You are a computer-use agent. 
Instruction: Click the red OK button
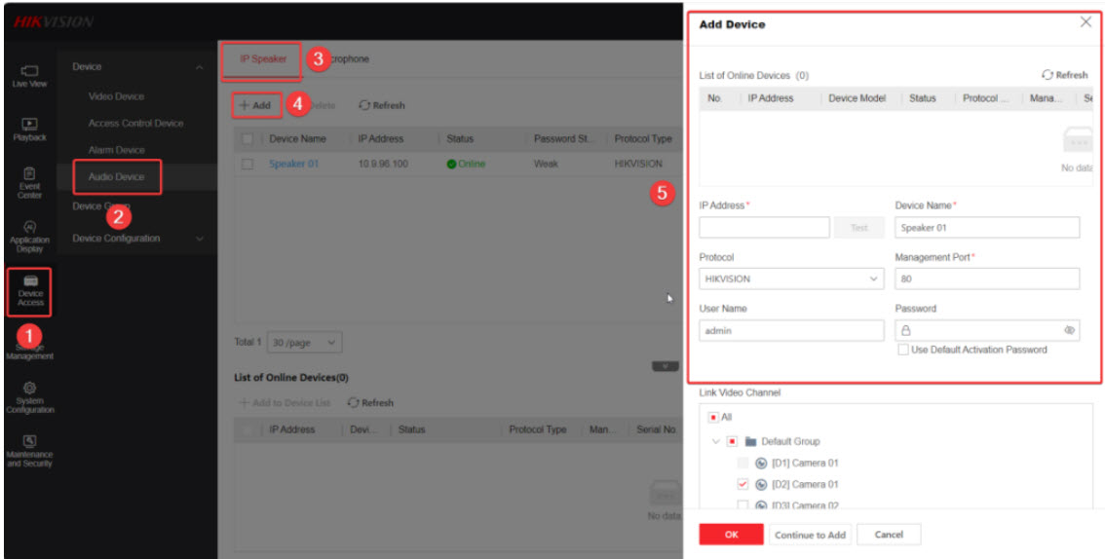[731, 535]
